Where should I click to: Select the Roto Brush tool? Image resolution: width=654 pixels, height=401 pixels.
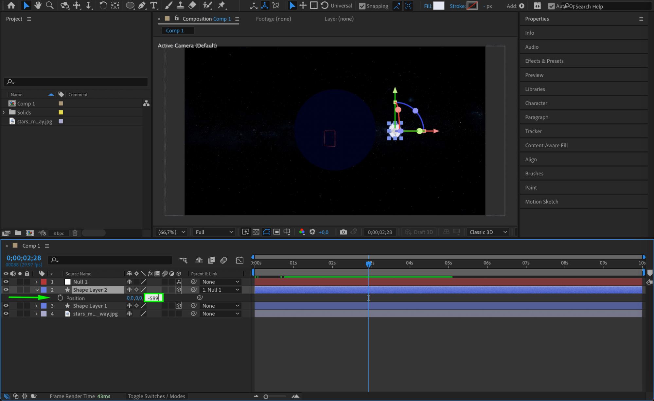[207, 5]
